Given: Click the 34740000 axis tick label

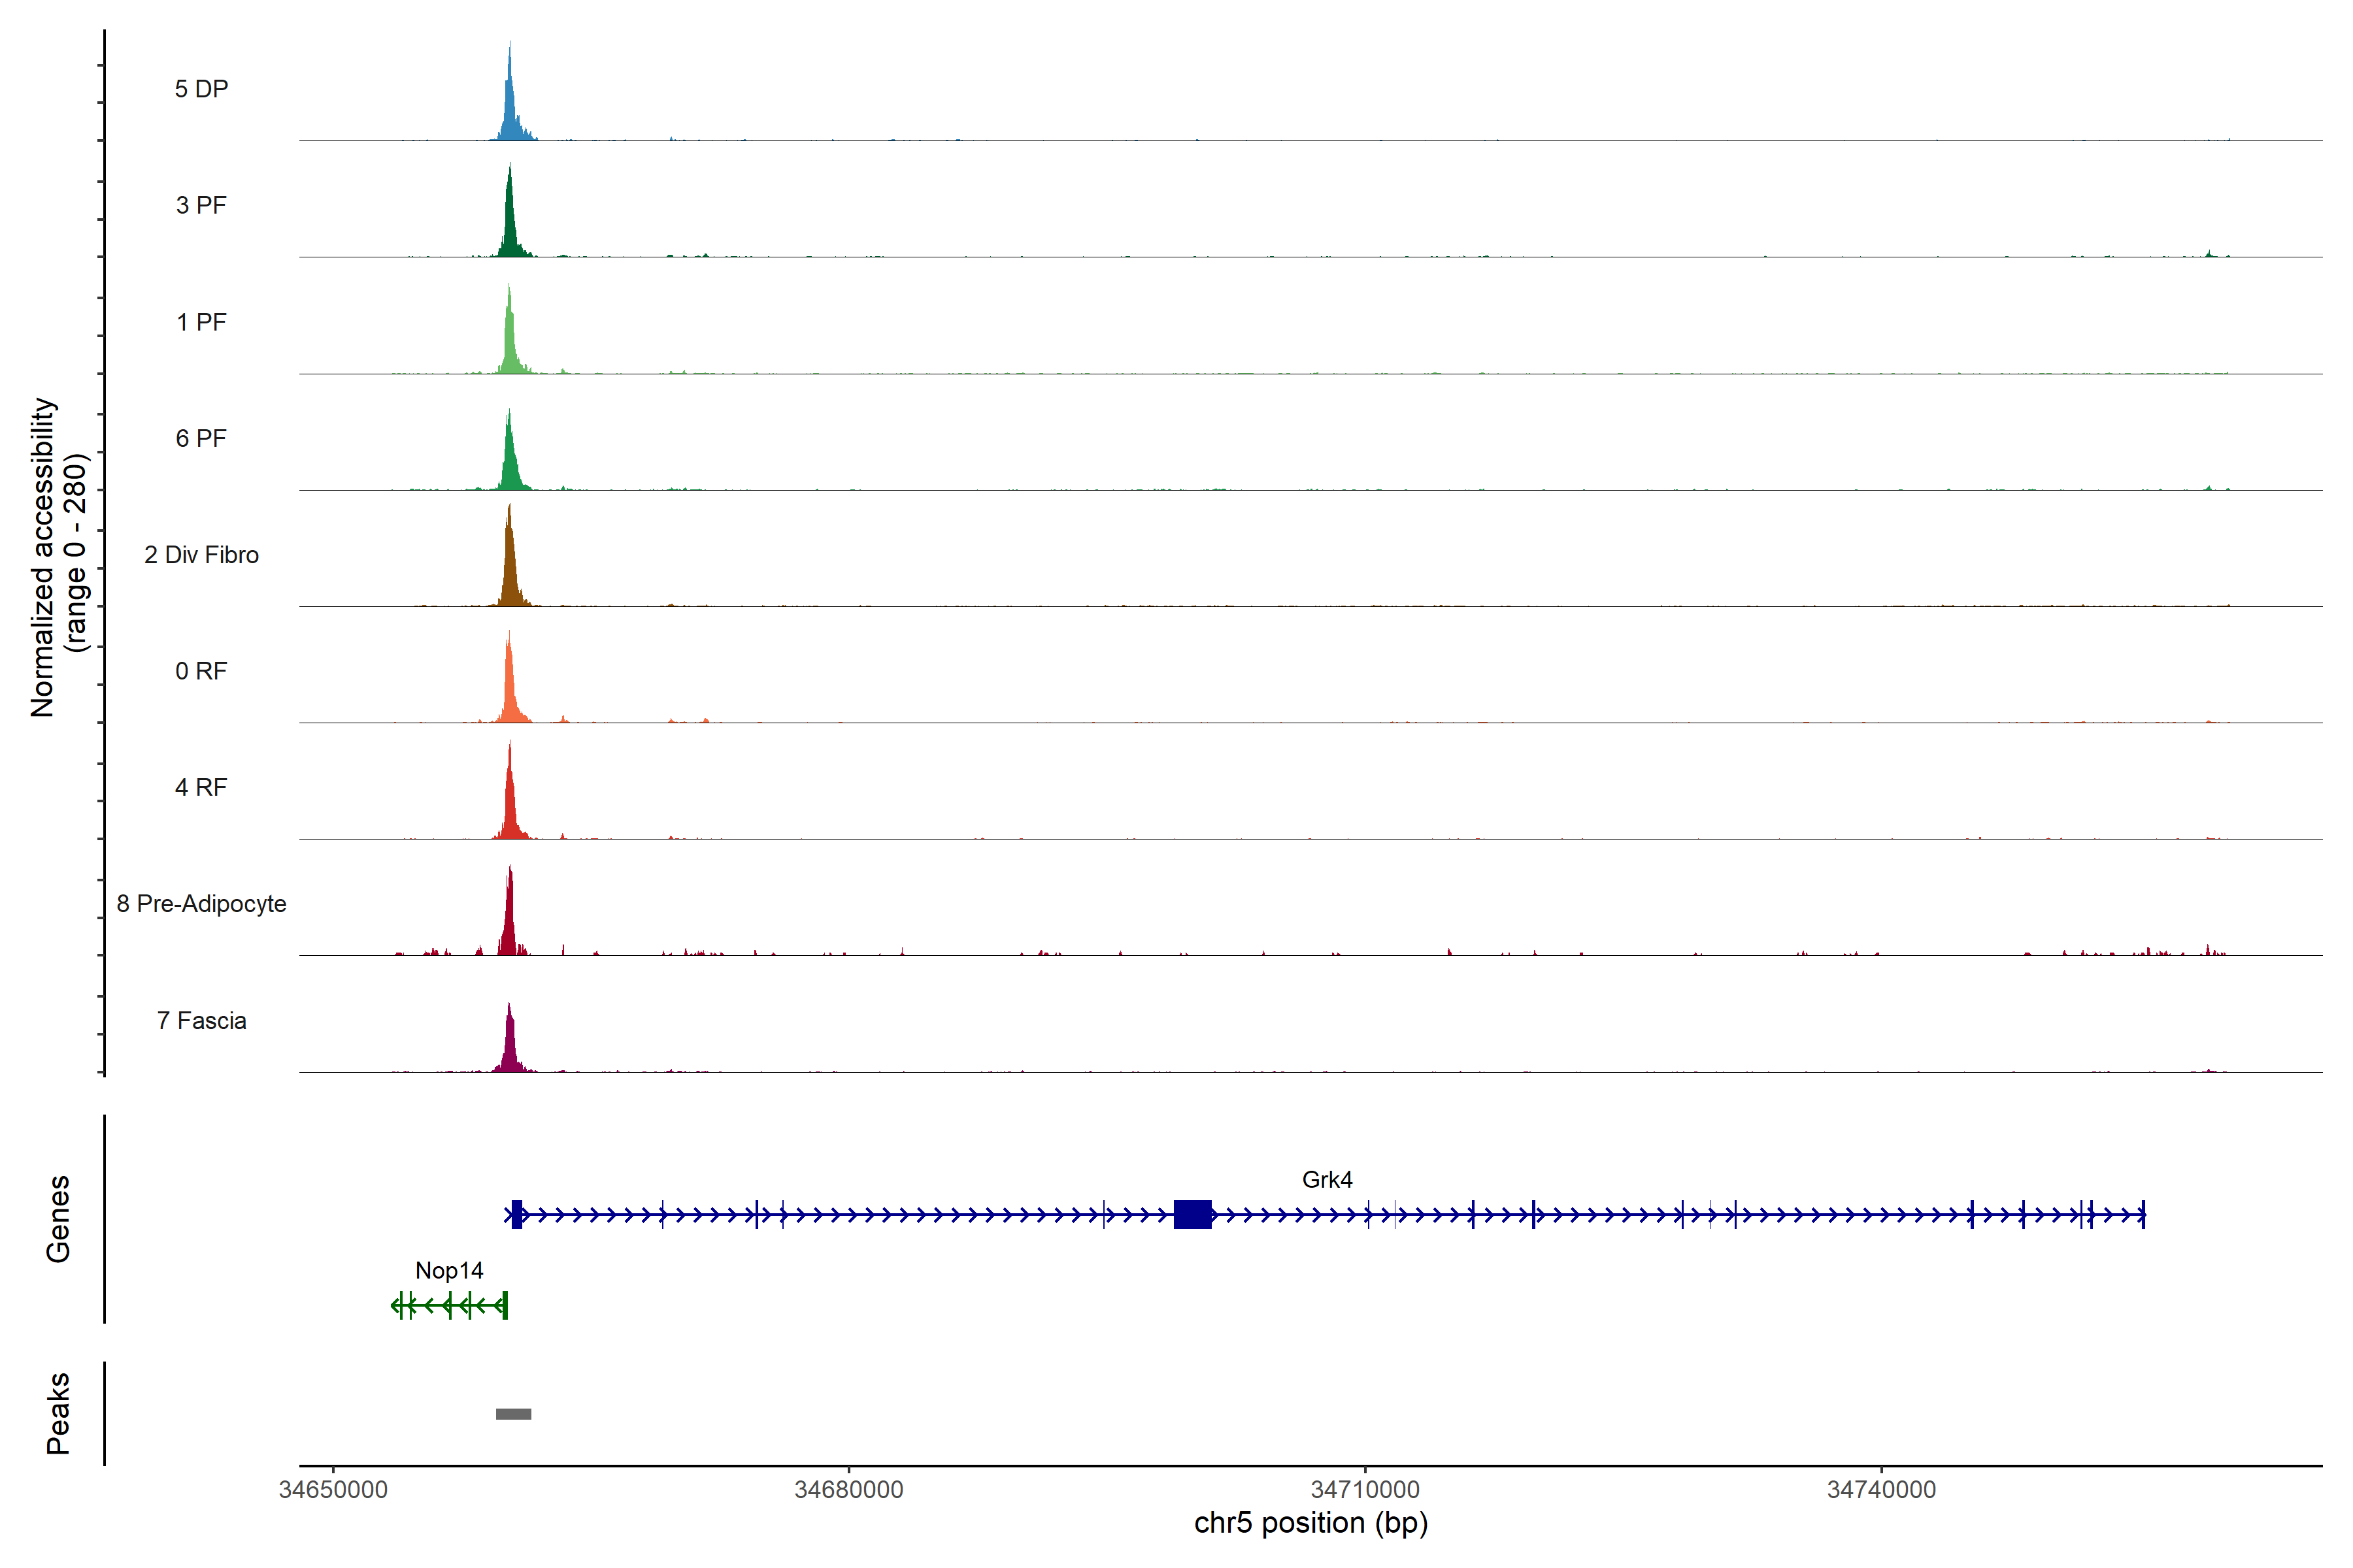Looking at the screenshot, I should [x=1881, y=1489].
